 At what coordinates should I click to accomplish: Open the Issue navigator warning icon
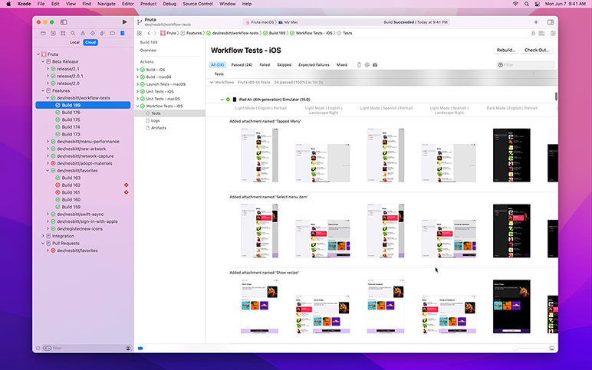[x=83, y=34]
